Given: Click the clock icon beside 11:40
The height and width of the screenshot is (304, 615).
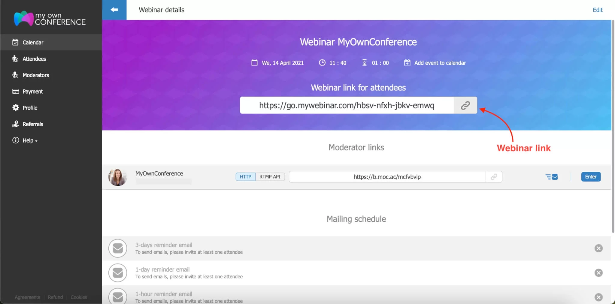Looking at the screenshot, I should pos(322,63).
